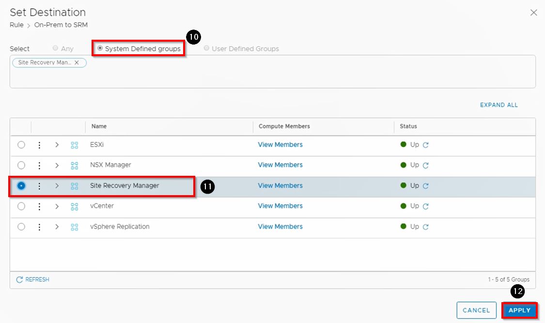
Task: Select the Any radio option
Action: 56,48
